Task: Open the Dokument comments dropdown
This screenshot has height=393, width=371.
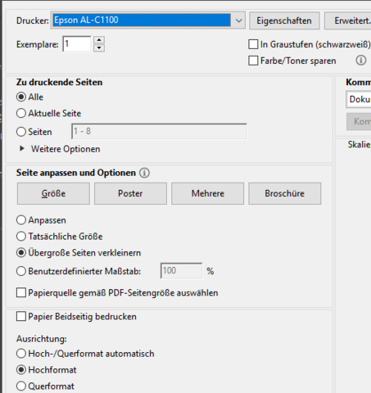Action: [359, 99]
